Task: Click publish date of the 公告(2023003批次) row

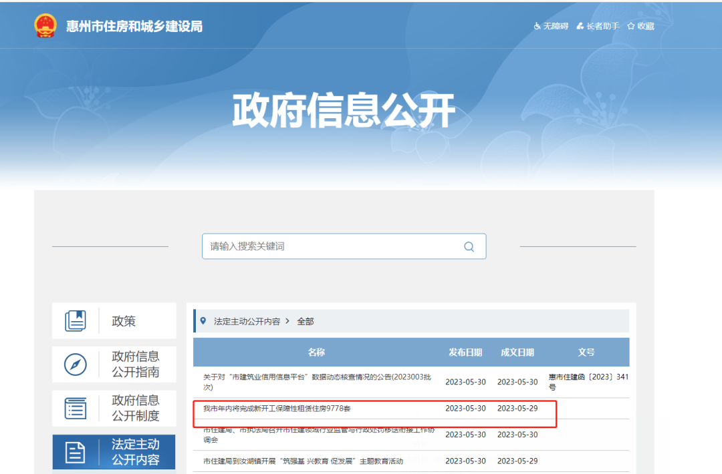Action: click(465, 382)
